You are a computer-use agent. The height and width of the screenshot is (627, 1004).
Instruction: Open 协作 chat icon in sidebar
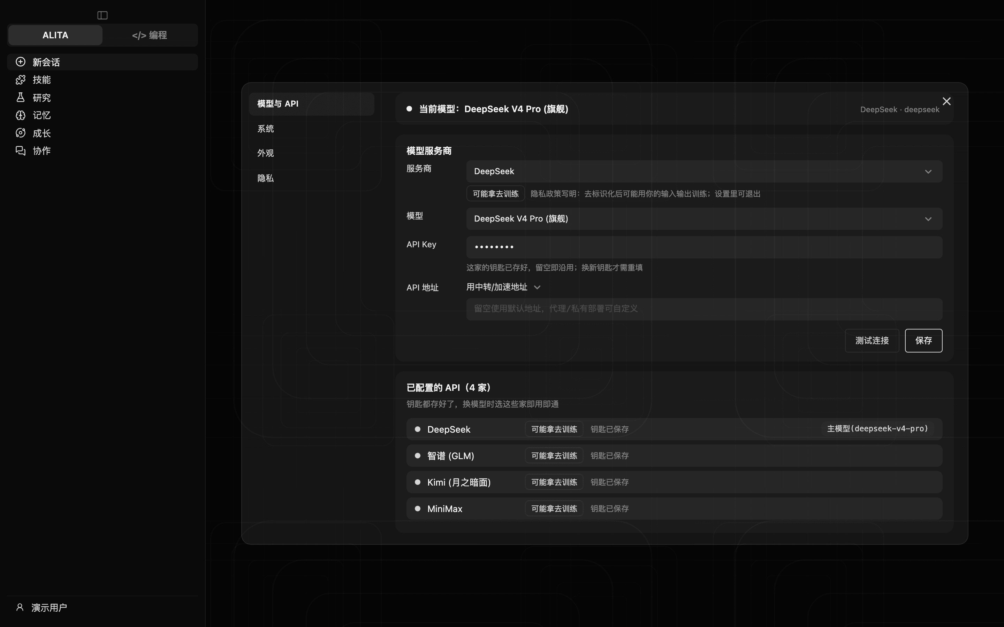20,150
